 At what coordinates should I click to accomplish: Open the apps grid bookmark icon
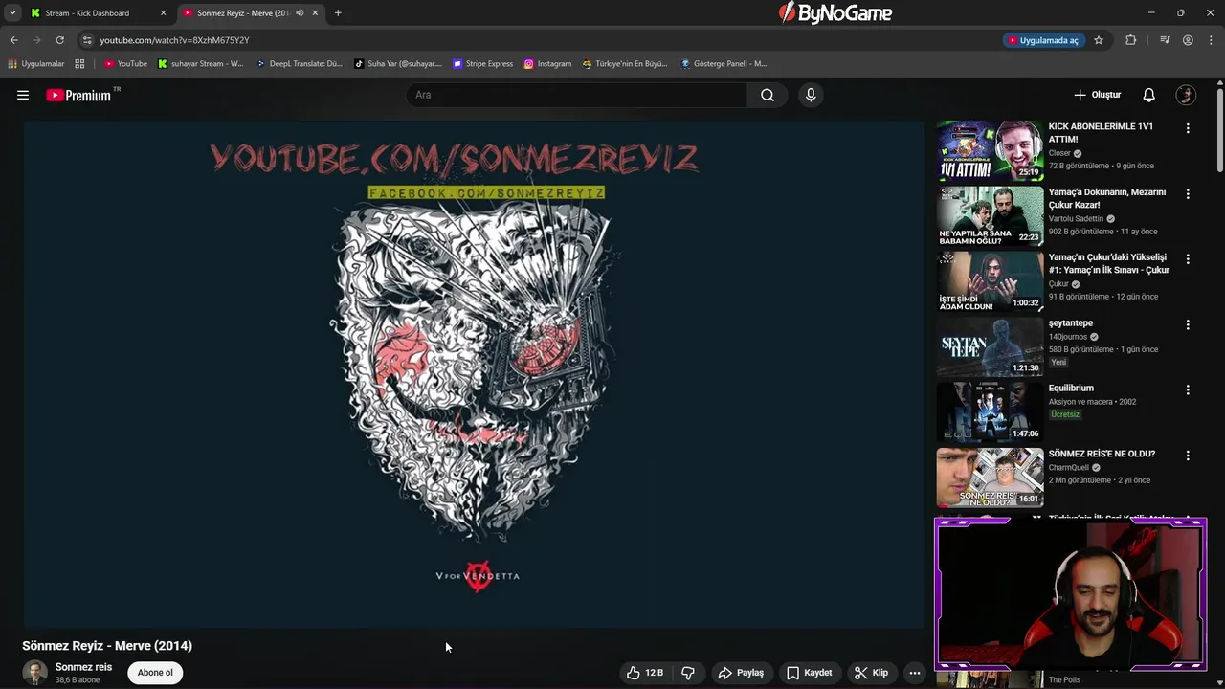79,64
